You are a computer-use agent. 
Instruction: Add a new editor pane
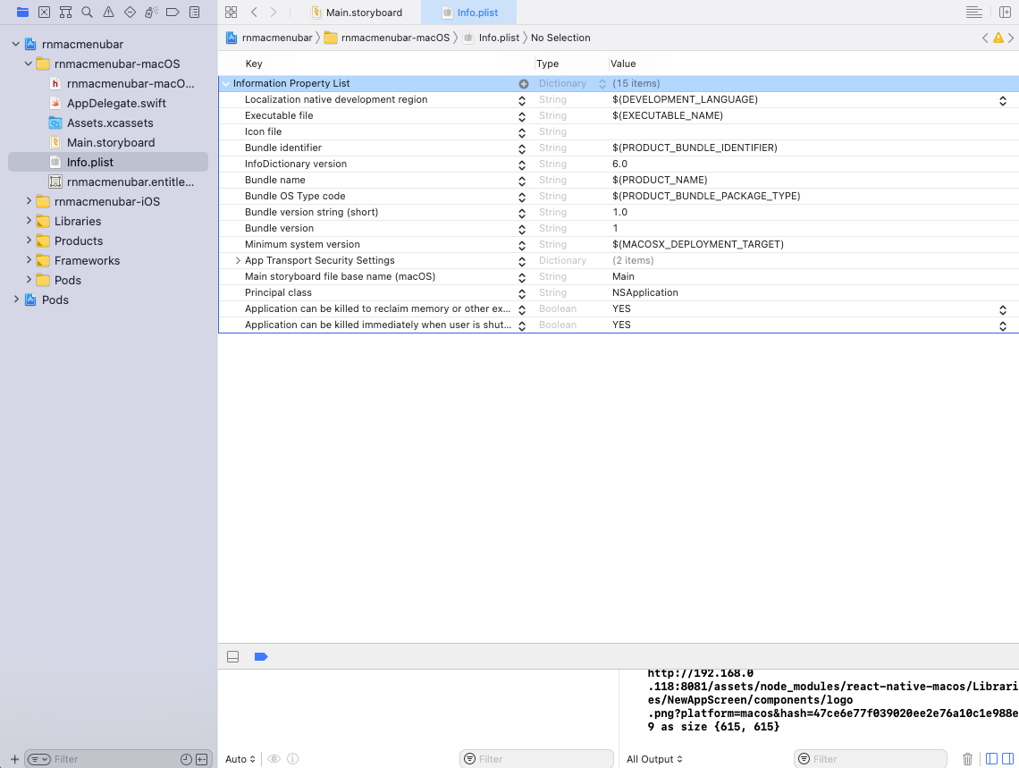point(1005,12)
